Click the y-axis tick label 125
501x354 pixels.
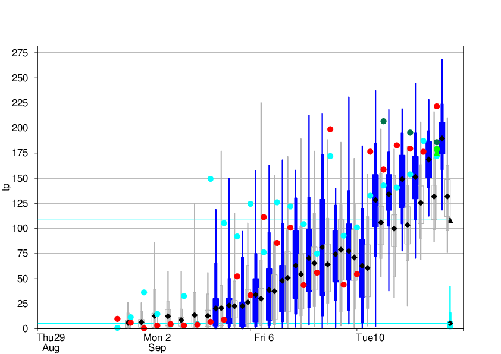(x=20, y=204)
